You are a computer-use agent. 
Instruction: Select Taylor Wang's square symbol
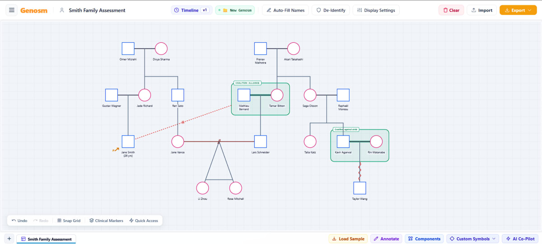tap(360, 188)
